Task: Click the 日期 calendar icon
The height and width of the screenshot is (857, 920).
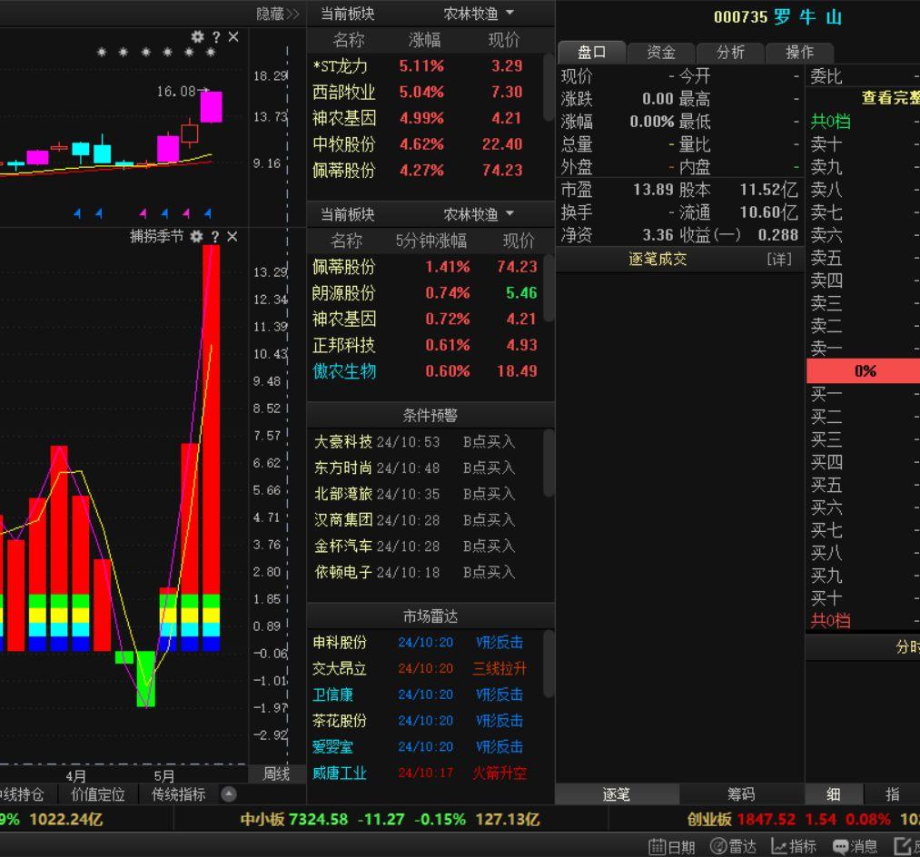Action: point(672,846)
